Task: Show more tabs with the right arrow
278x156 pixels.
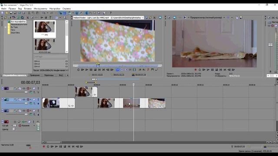Action: (x=68, y=75)
